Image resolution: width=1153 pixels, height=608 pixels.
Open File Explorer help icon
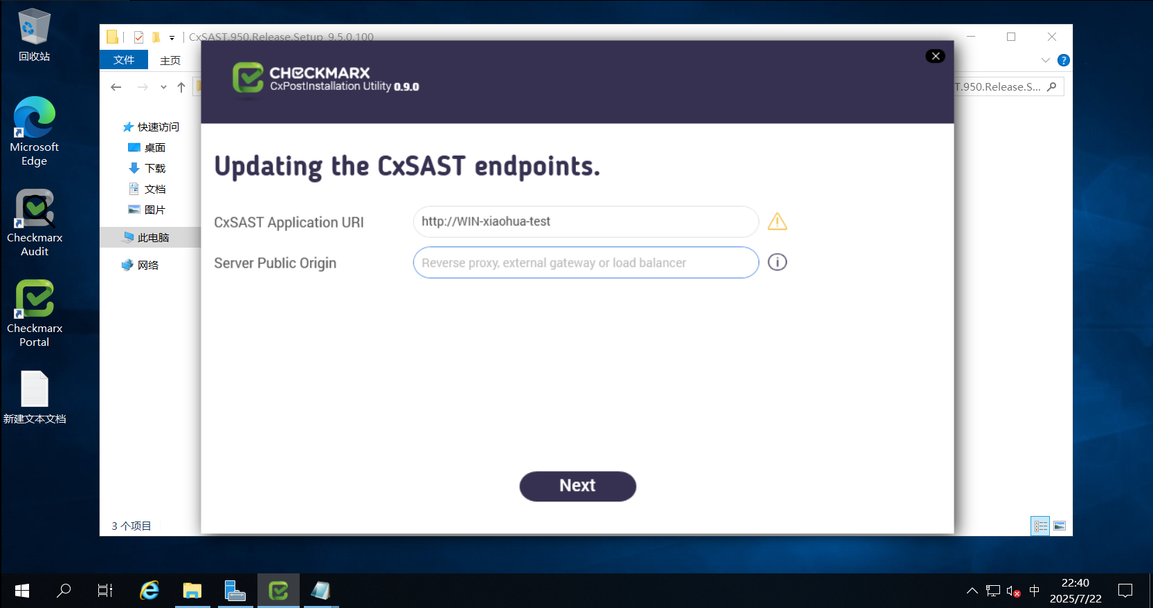pyautogui.click(x=1064, y=60)
